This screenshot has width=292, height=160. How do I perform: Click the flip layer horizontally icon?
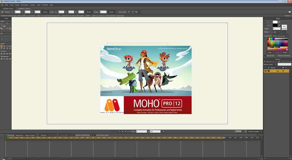[129, 12]
